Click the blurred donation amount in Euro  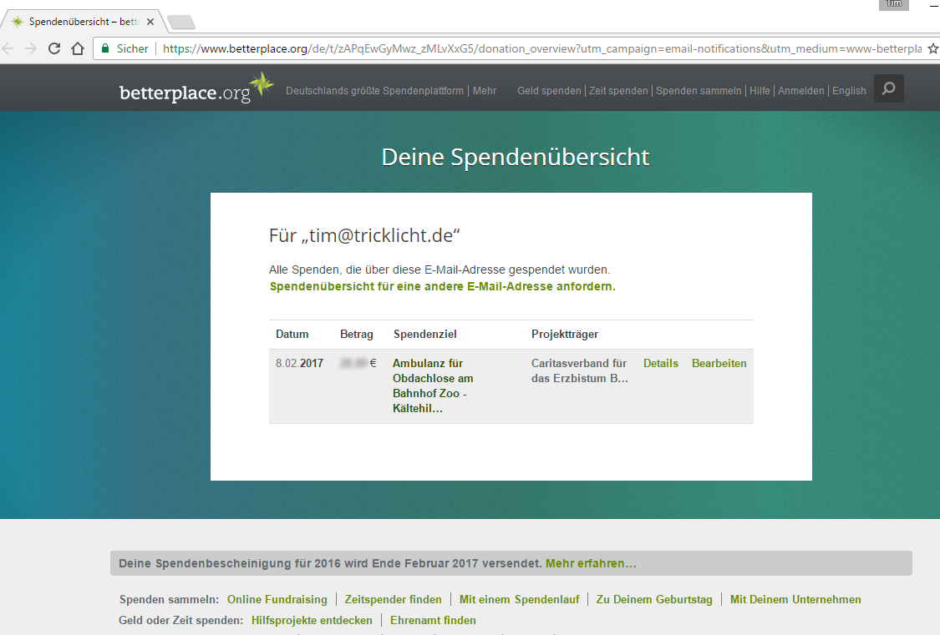[x=358, y=363]
